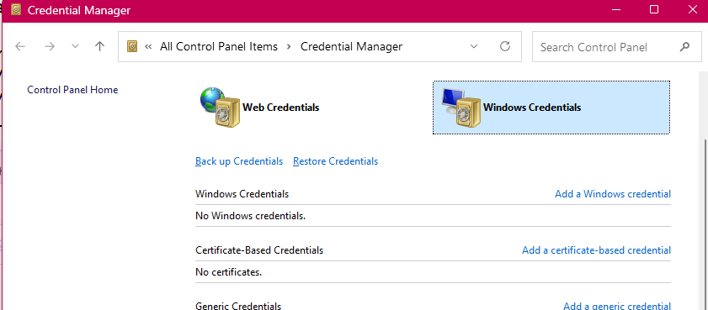Switch to Web Credentials
This screenshot has width=708, height=310.
[281, 108]
